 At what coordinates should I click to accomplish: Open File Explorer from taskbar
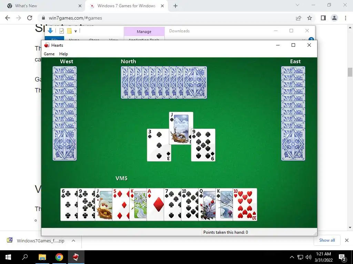(x=42, y=257)
